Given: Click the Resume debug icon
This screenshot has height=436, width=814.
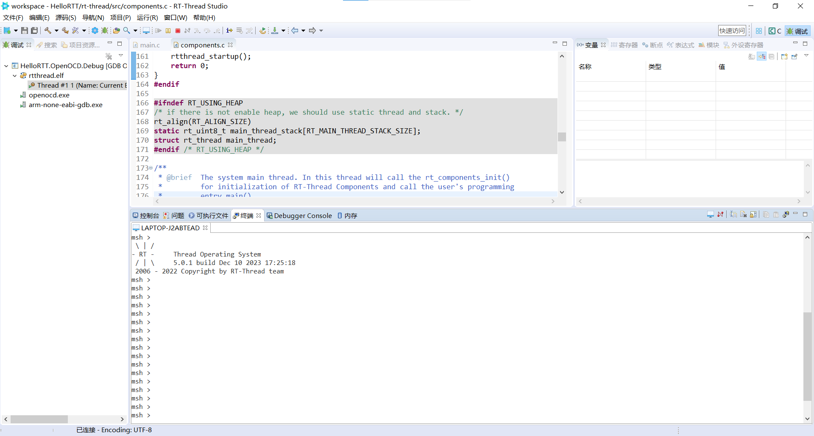Looking at the screenshot, I should click(158, 30).
